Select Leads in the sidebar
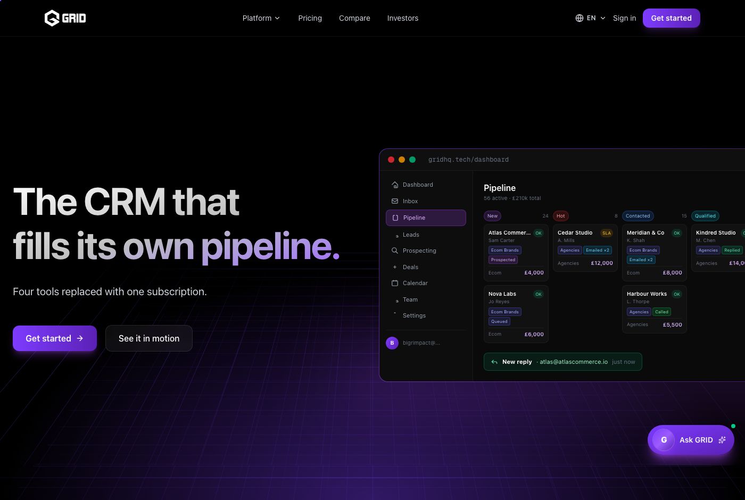 pos(426,235)
